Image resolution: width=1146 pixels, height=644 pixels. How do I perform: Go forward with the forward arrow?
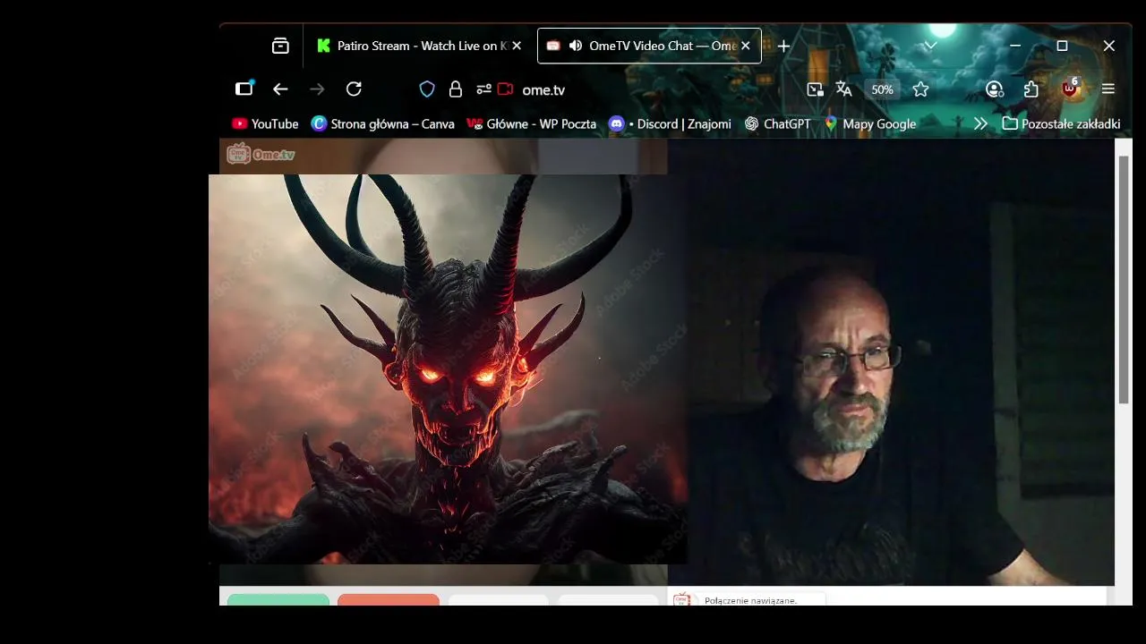[317, 89]
